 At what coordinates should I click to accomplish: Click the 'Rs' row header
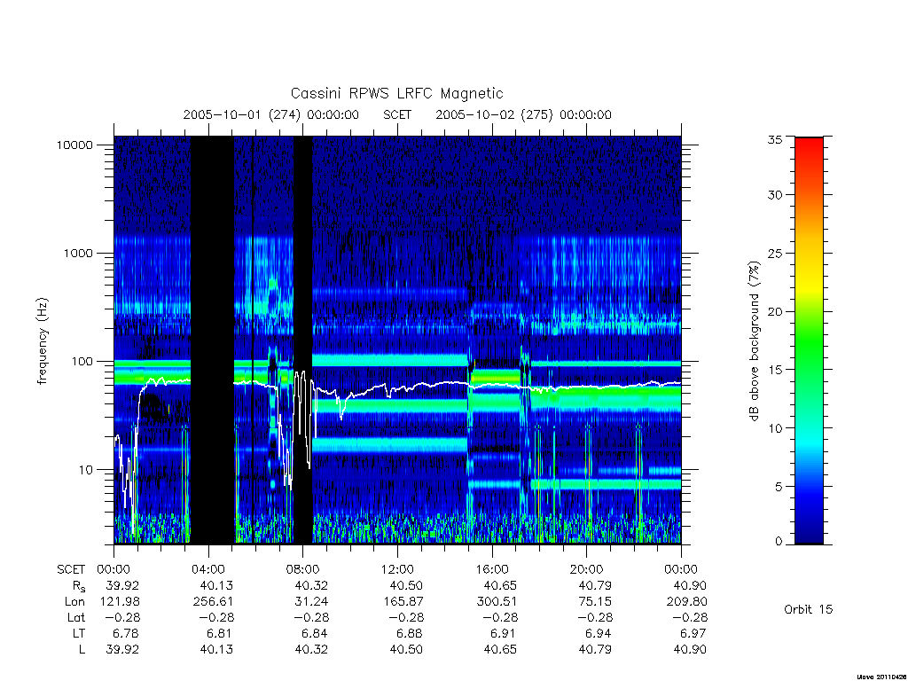(x=79, y=586)
